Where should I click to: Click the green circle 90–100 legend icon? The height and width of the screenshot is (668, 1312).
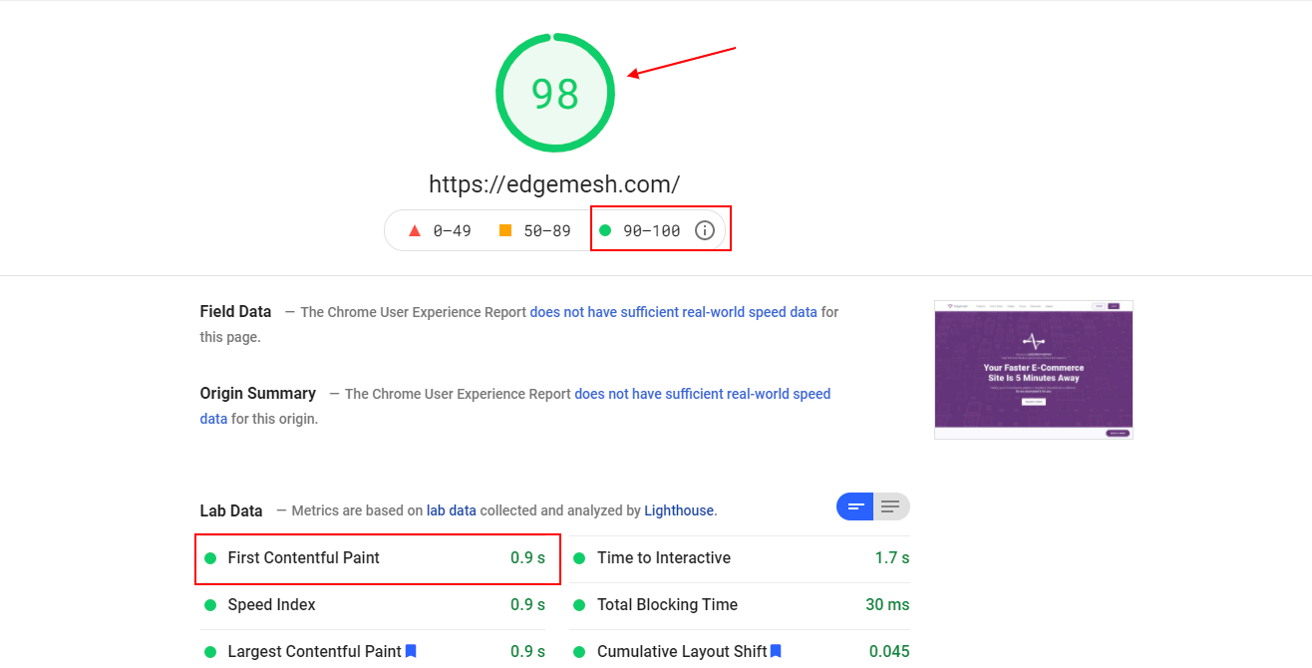tap(605, 230)
